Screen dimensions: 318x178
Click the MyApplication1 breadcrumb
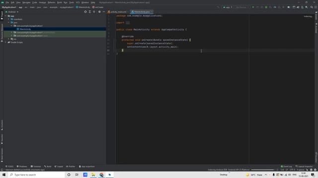[x=9, y=7]
